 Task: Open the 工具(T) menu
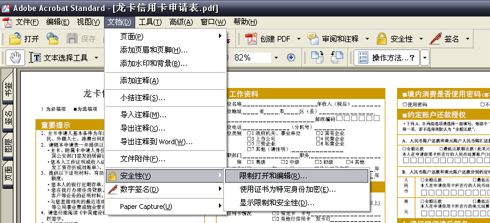[x=150, y=22]
